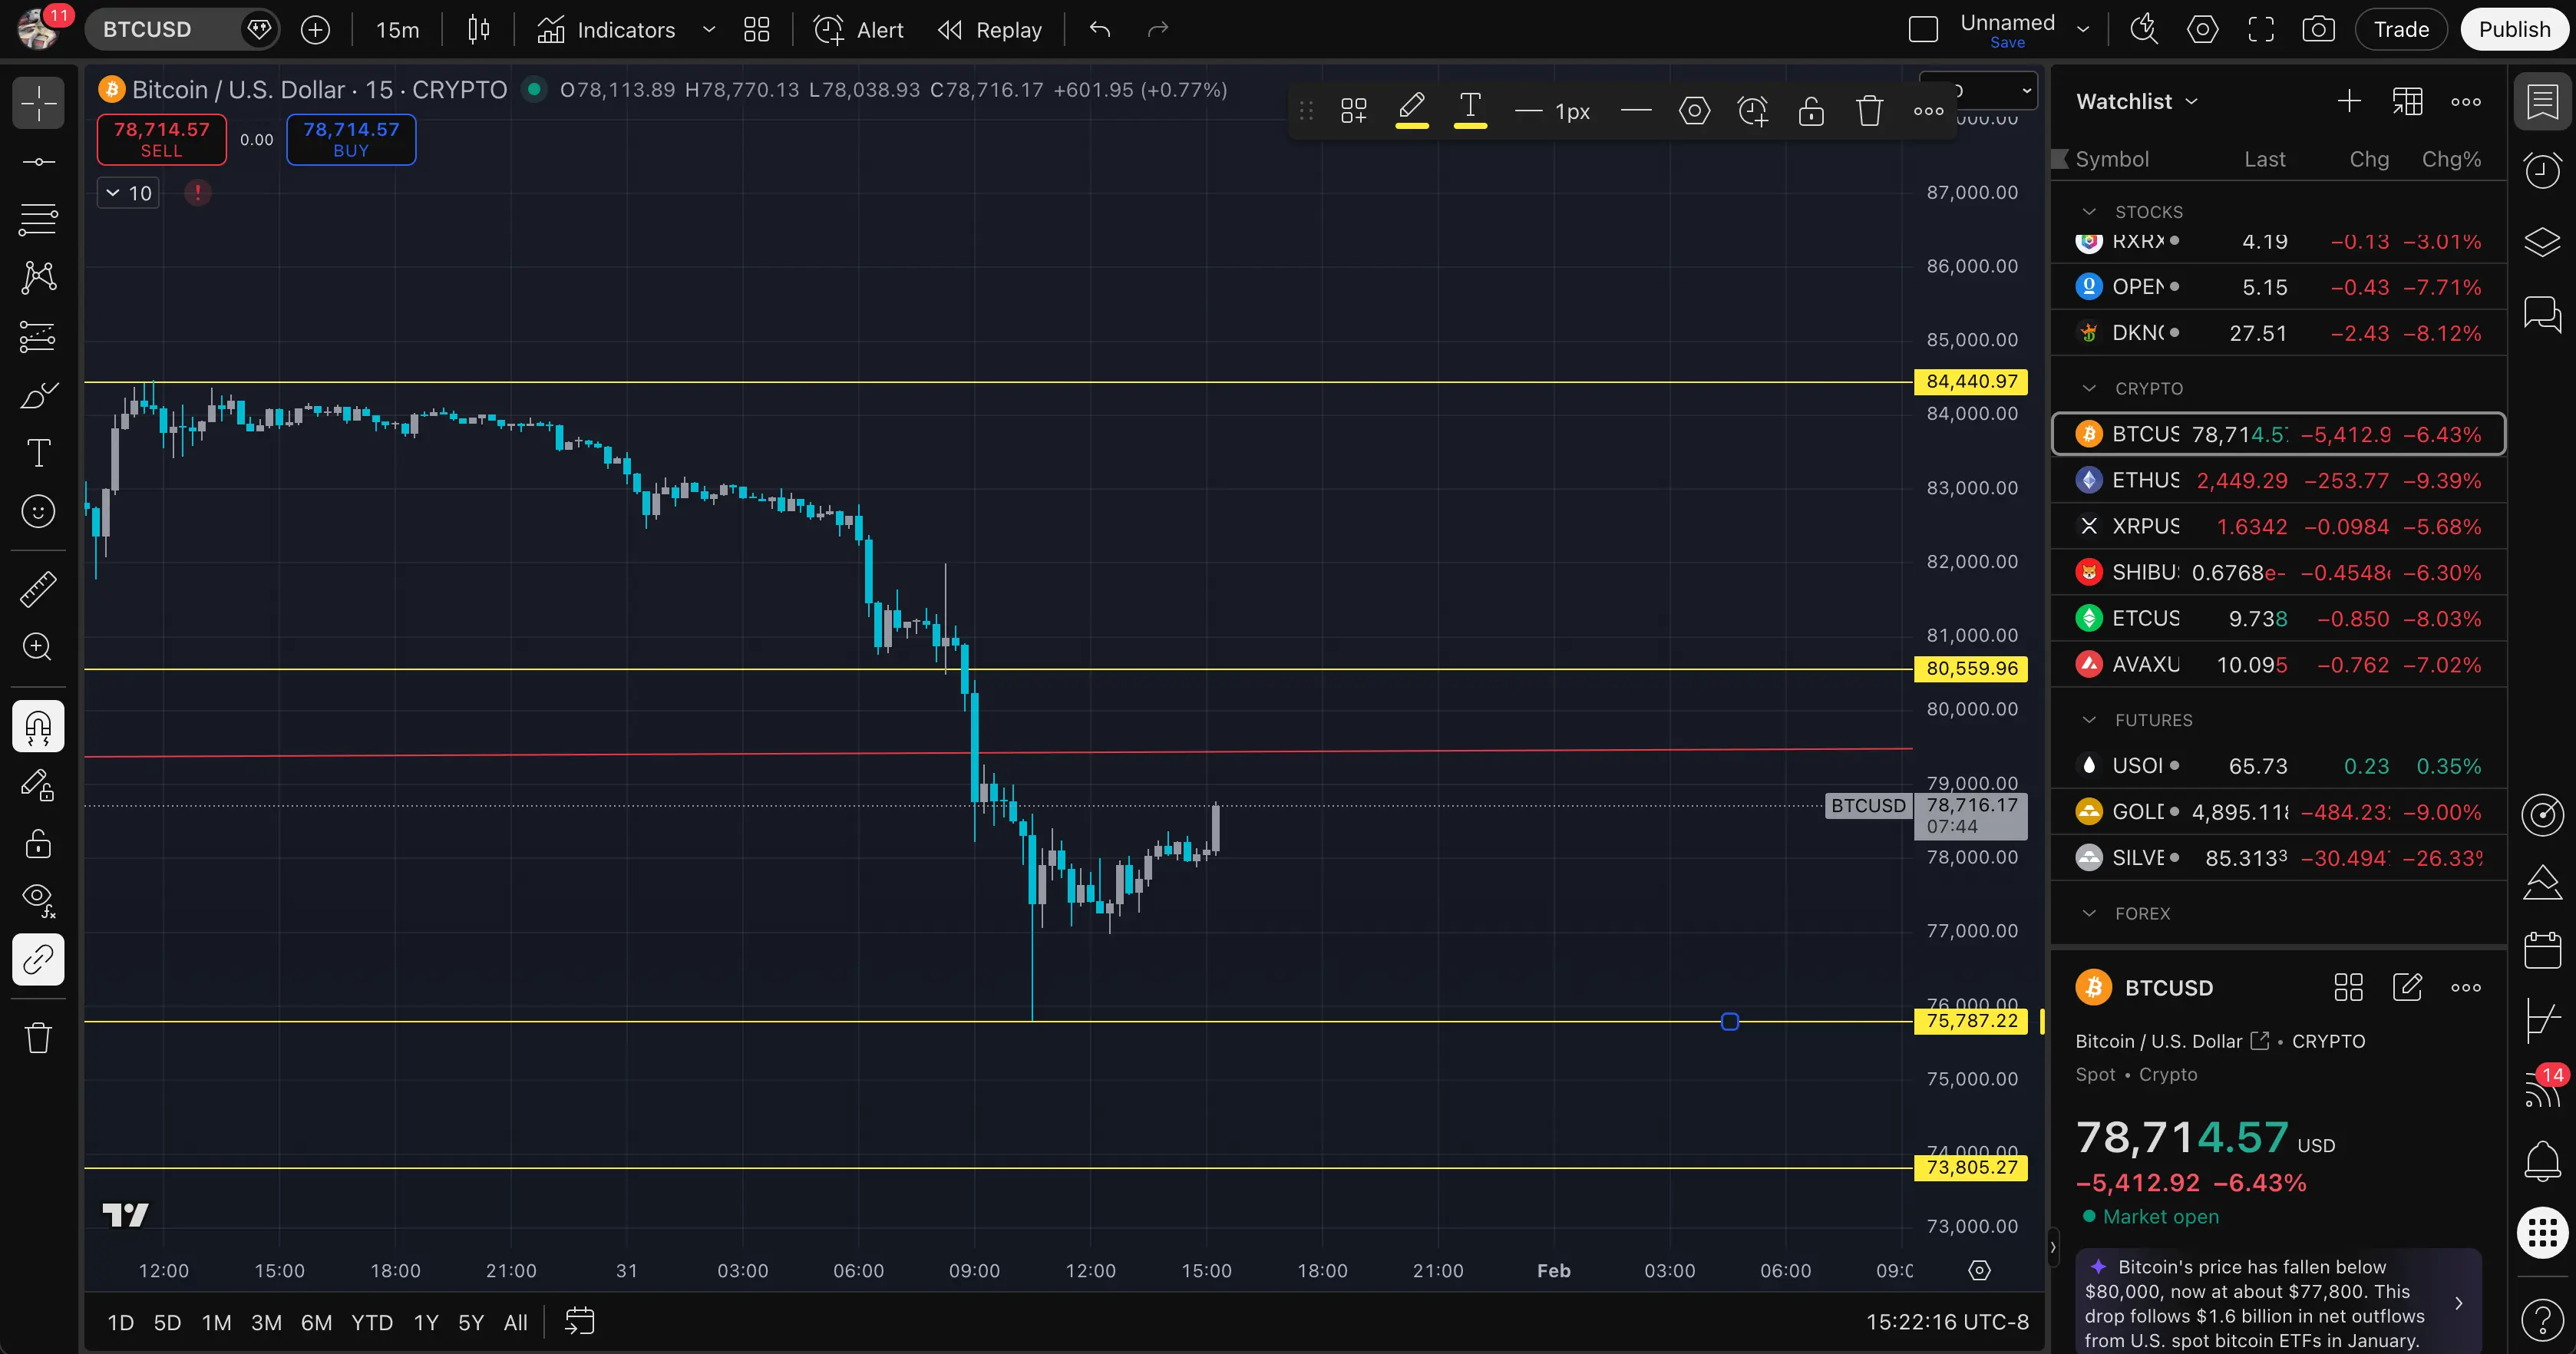
Task: Click the Publish button
Action: click(x=2513, y=29)
